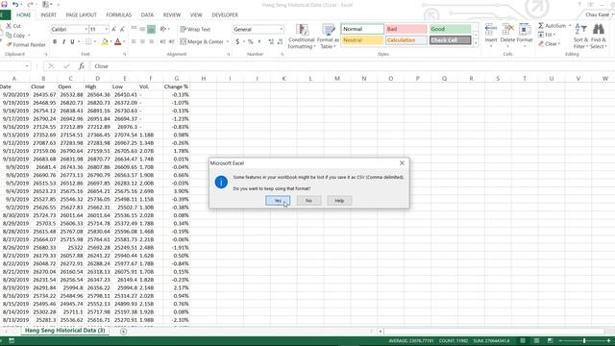Expand the Fill dropdown in Editing

pyautogui.click(x=554, y=35)
